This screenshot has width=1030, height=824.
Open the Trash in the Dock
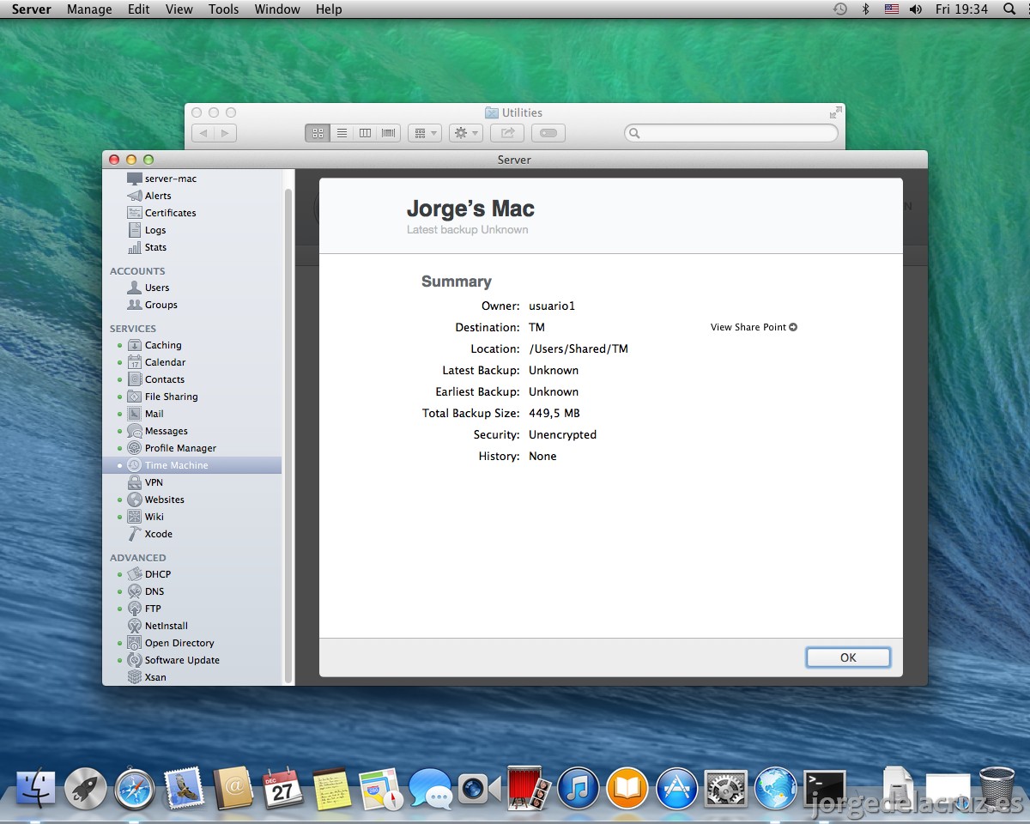tap(997, 787)
